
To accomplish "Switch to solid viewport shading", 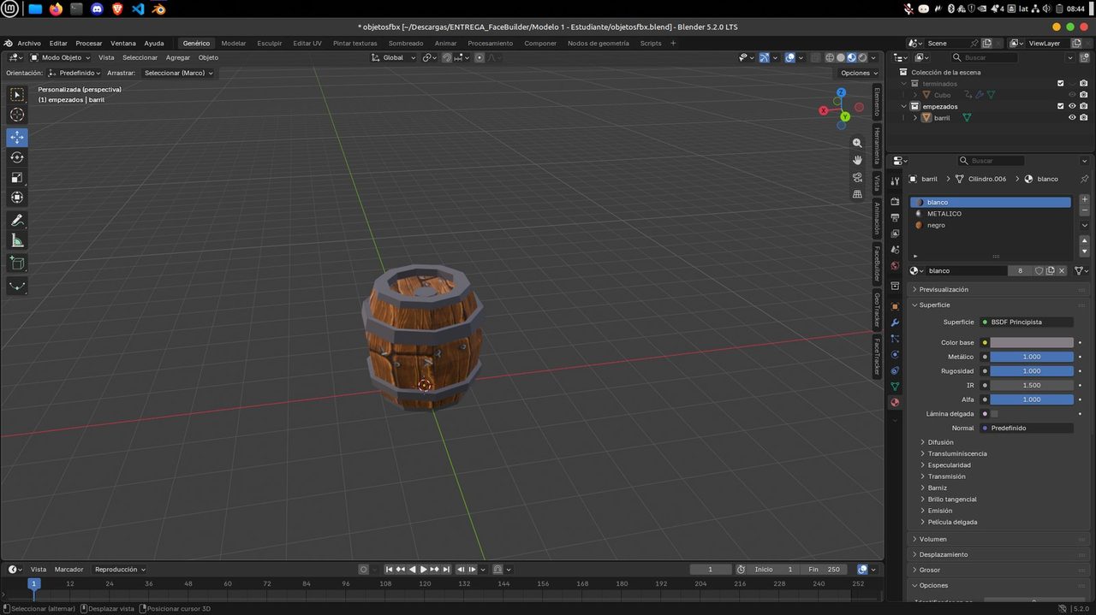I will (840, 57).
